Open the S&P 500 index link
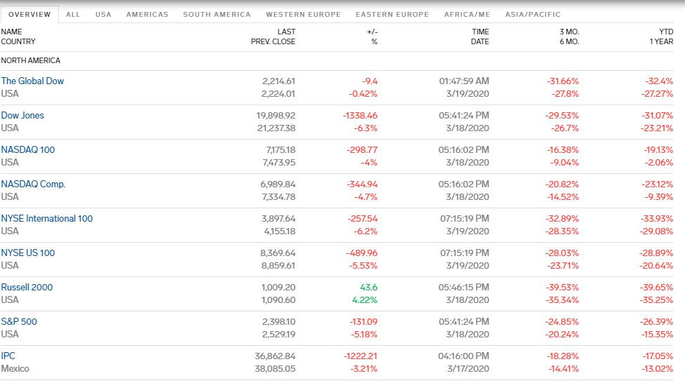The height and width of the screenshot is (383, 685). [x=19, y=321]
